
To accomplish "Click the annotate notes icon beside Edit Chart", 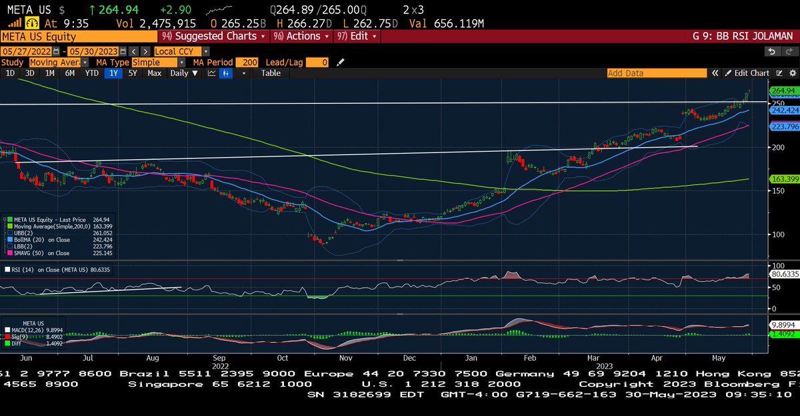I will point(779,73).
